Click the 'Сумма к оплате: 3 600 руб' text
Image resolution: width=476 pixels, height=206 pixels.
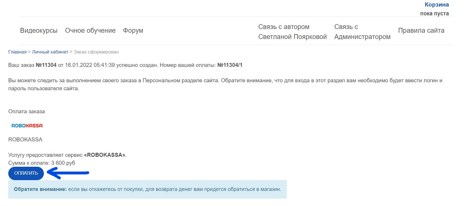[x=42, y=163]
